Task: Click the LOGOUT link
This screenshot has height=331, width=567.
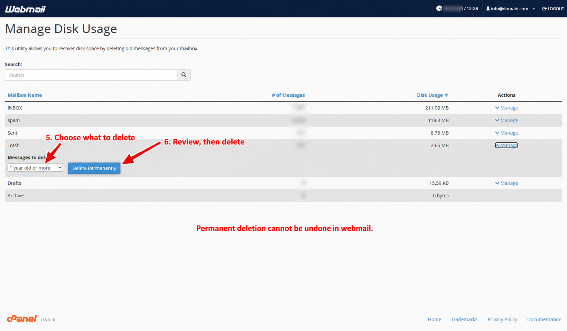Action: (x=553, y=9)
